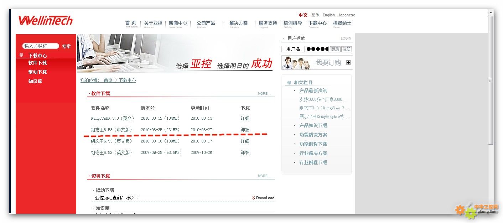
Task: Open the 招贤纳士 navigation item
Action: click(x=342, y=23)
